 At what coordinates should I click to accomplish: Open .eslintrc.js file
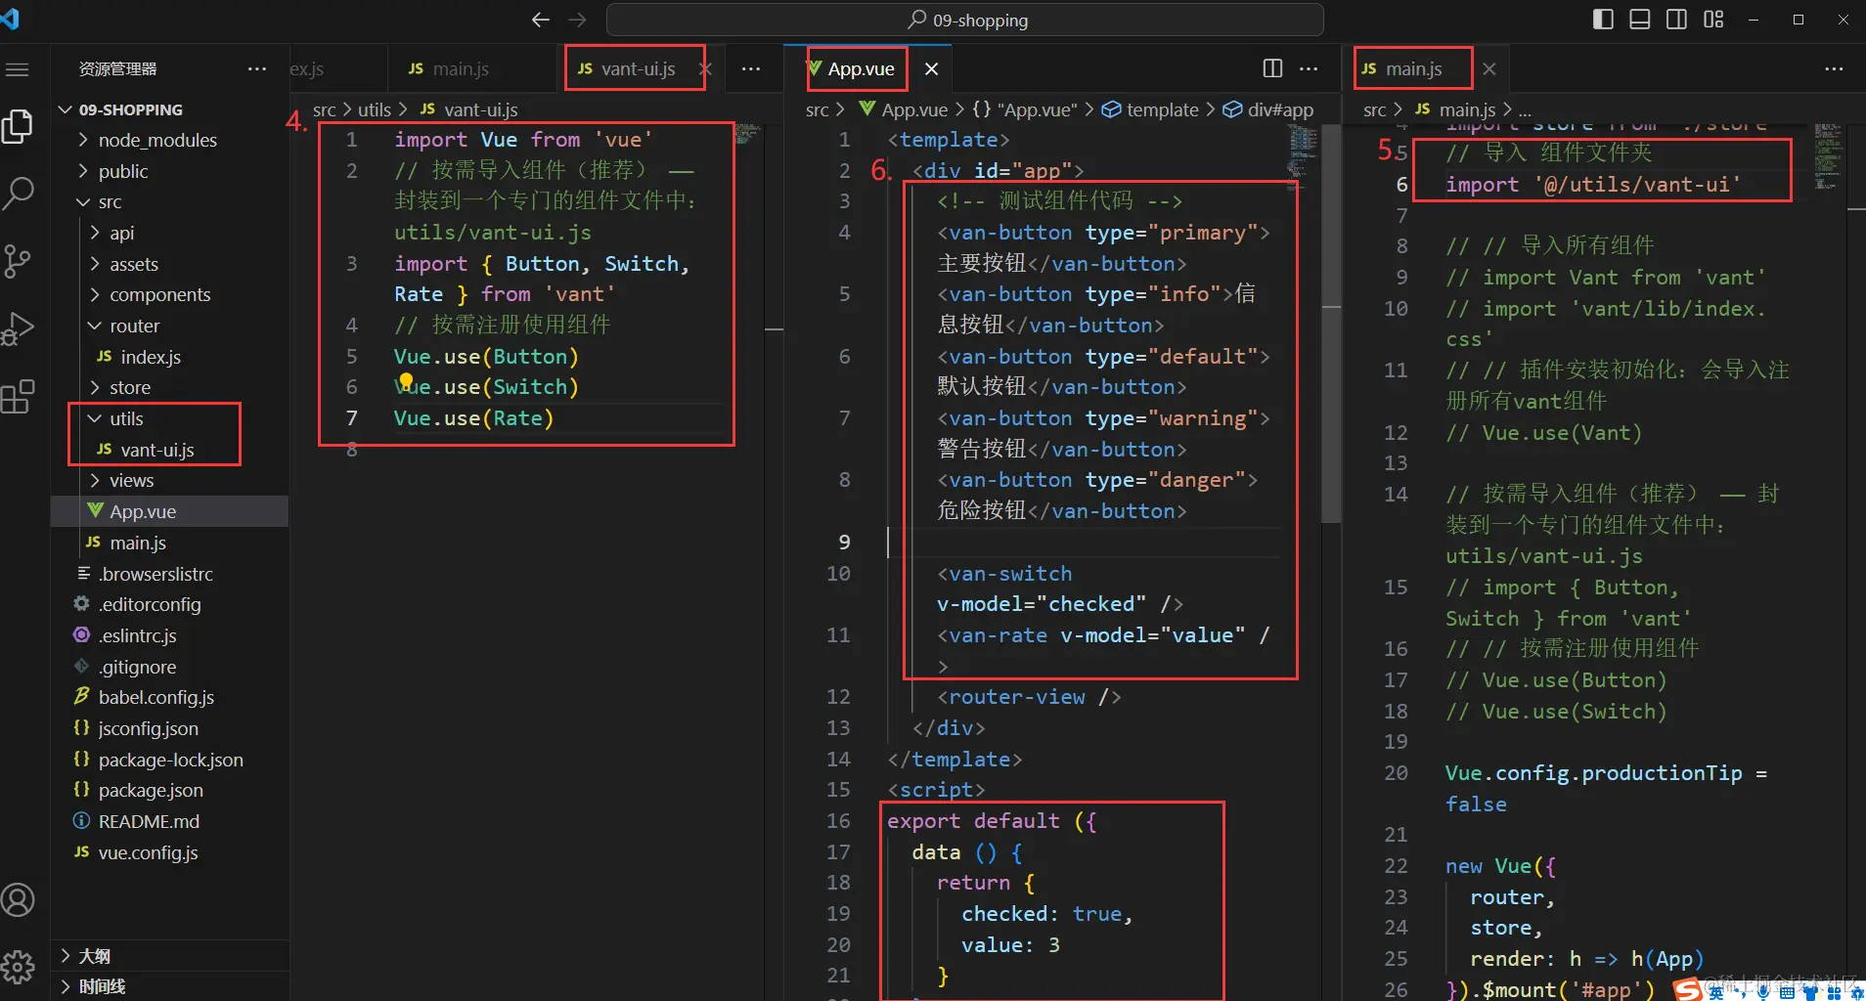(x=170, y=635)
